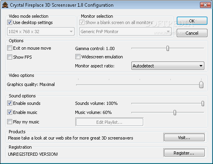The image size is (213, 164).
Task: Click the Music volume slider handle
Action: [x=175, y=112]
